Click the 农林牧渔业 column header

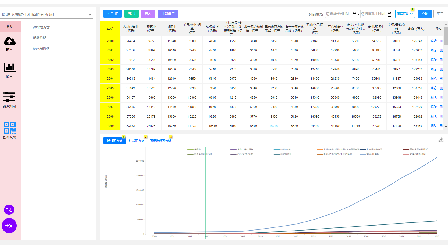tap(131, 29)
